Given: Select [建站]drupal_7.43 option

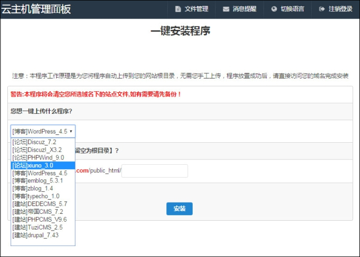Looking at the screenshot, I should coord(43,235).
